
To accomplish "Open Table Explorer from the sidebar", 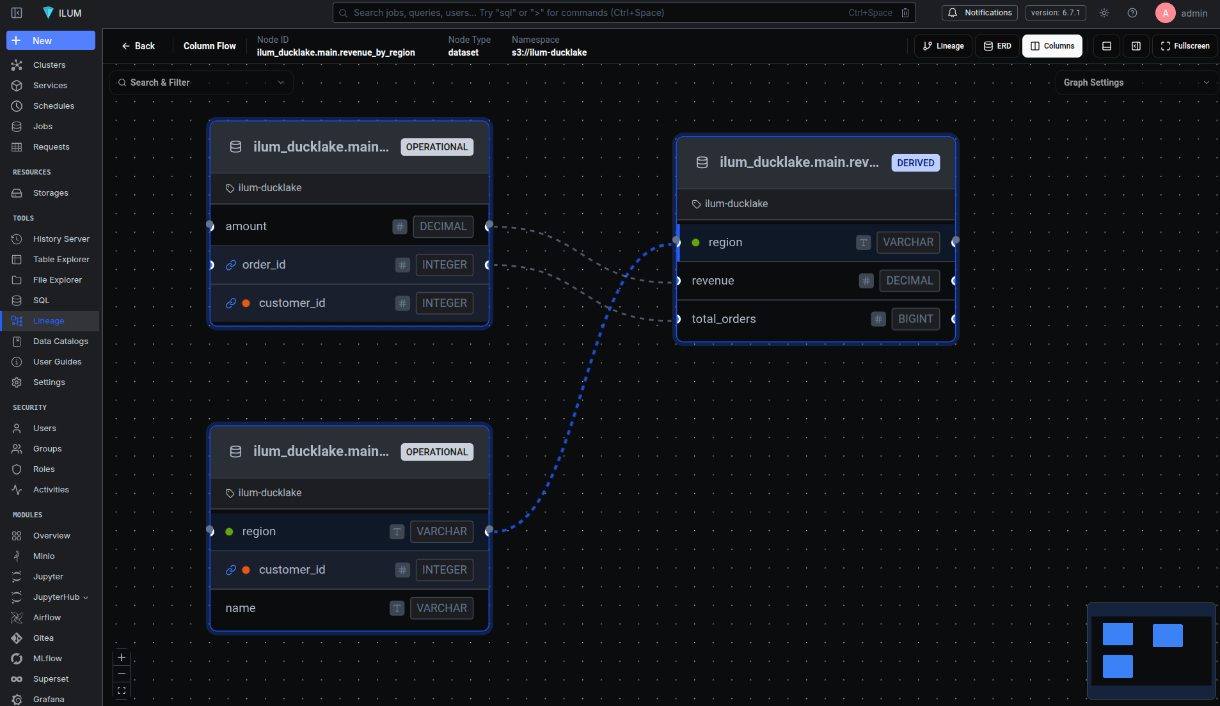I will tap(61, 260).
